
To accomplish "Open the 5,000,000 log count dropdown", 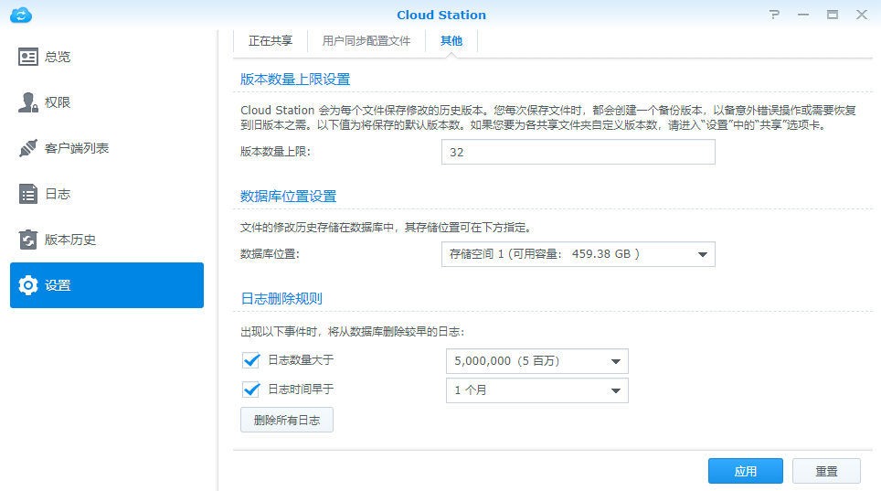I will tap(537, 361).
